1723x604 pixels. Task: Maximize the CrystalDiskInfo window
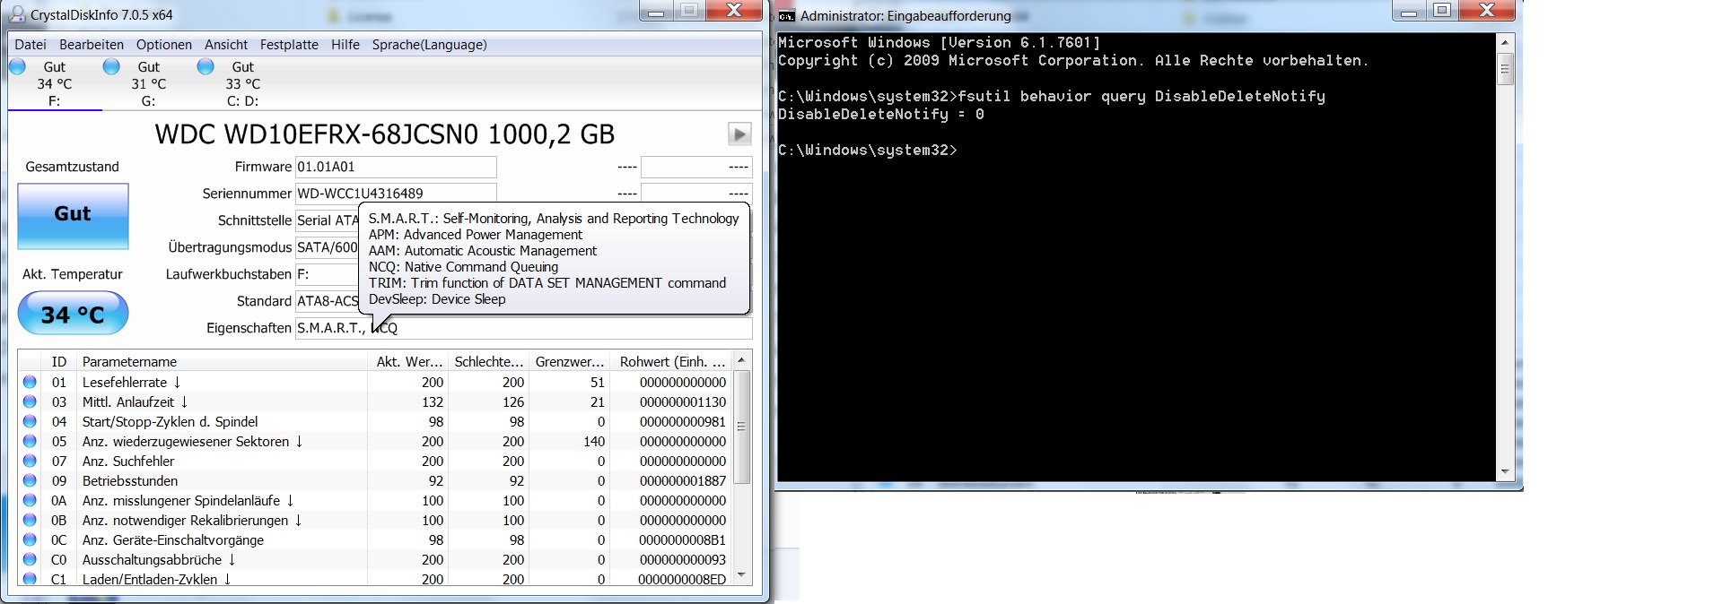[x=689, y=11]
